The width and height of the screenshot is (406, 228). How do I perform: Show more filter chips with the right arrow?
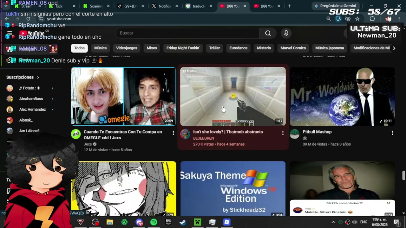(394, 48)
